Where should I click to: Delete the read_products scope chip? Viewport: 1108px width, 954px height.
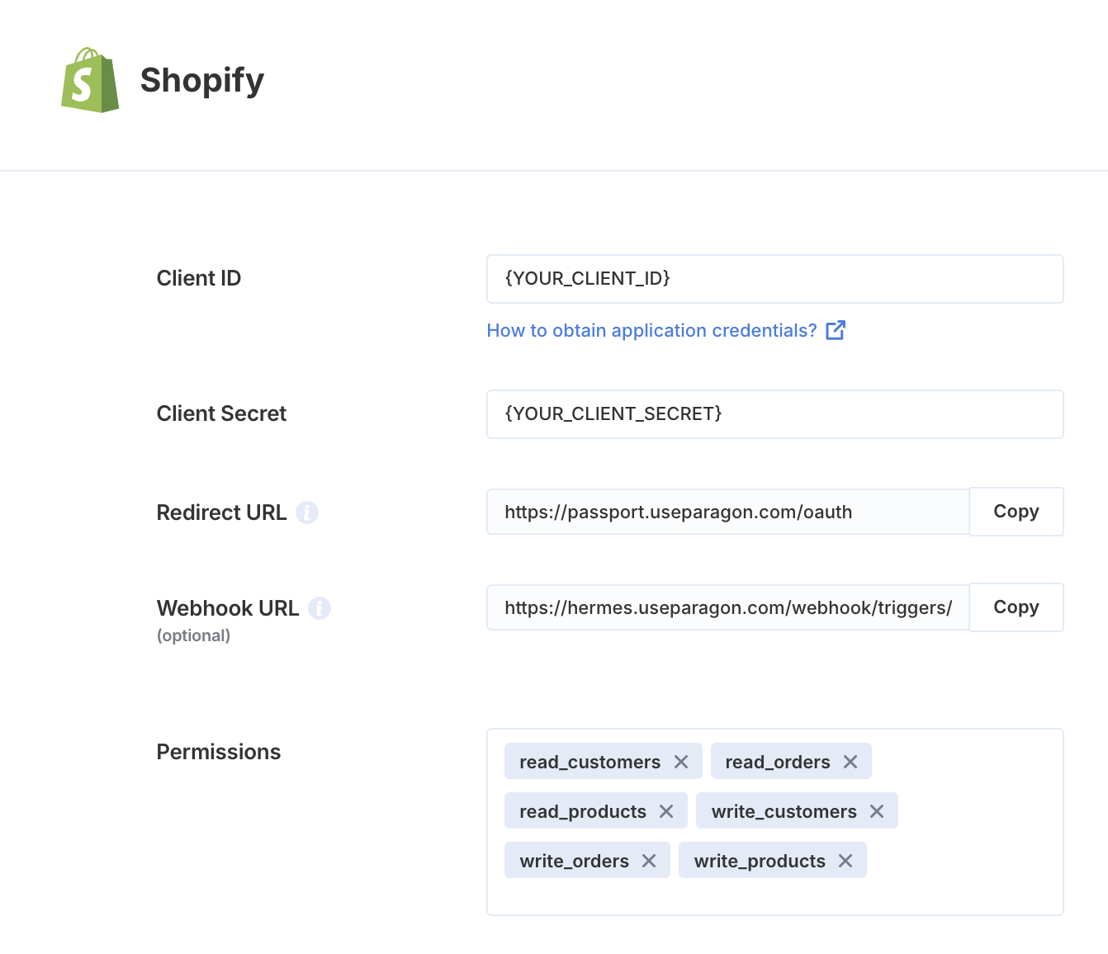click(666, 811)
